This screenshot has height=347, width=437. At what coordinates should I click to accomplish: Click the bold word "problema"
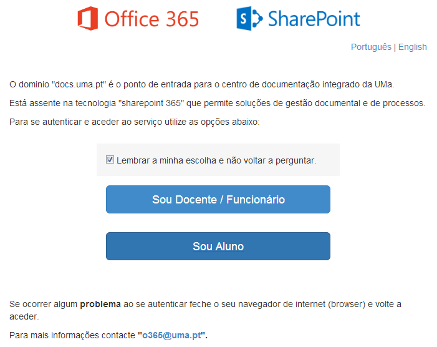(100, 305)
